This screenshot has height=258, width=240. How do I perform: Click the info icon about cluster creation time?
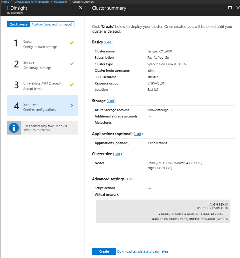coord(14,128)
